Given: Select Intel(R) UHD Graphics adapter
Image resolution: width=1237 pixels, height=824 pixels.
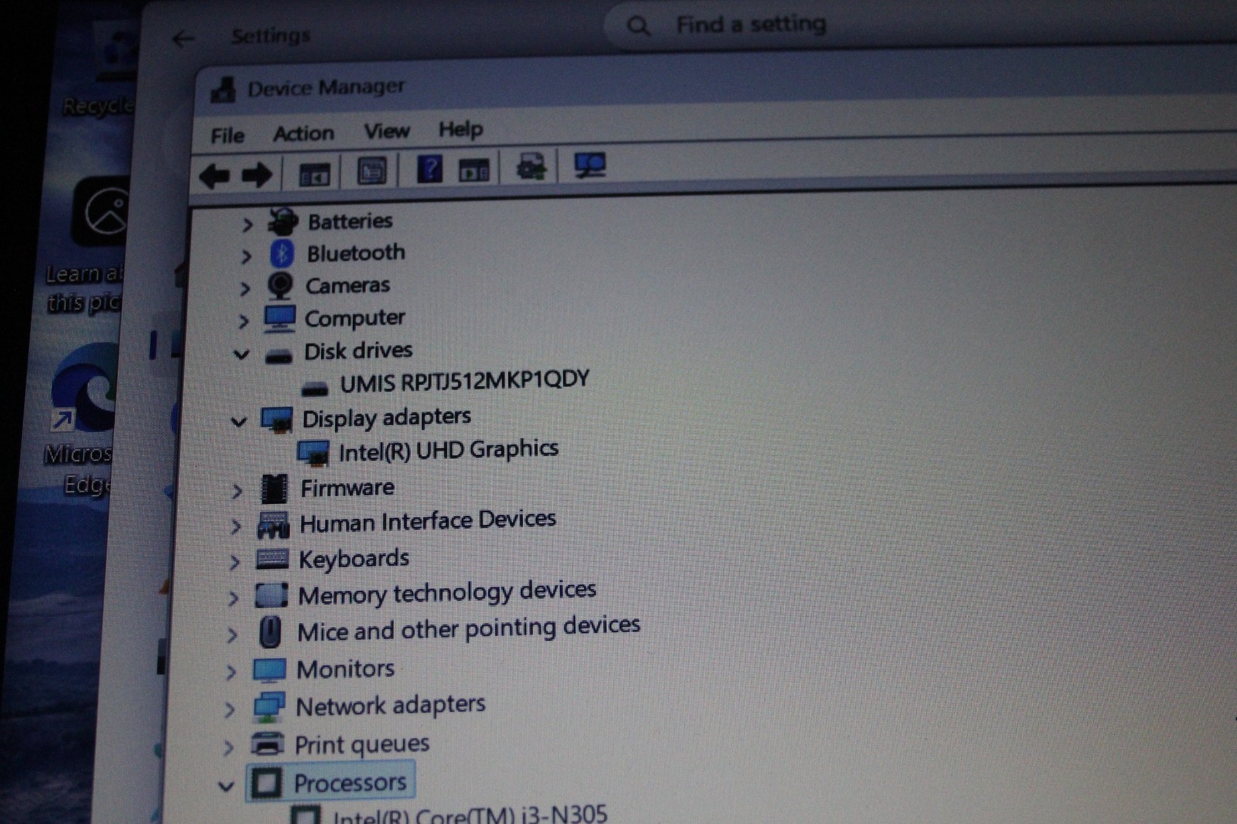Looking at the screenshot, I should coord(448,451).
